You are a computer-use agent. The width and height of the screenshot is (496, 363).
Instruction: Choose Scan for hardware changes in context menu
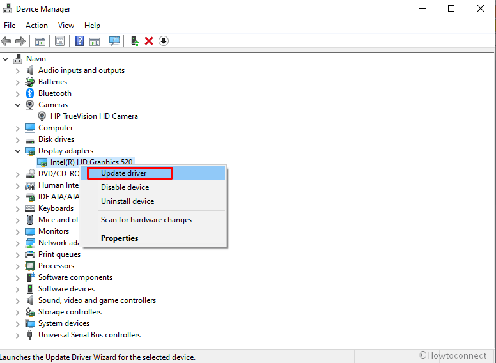153,220
